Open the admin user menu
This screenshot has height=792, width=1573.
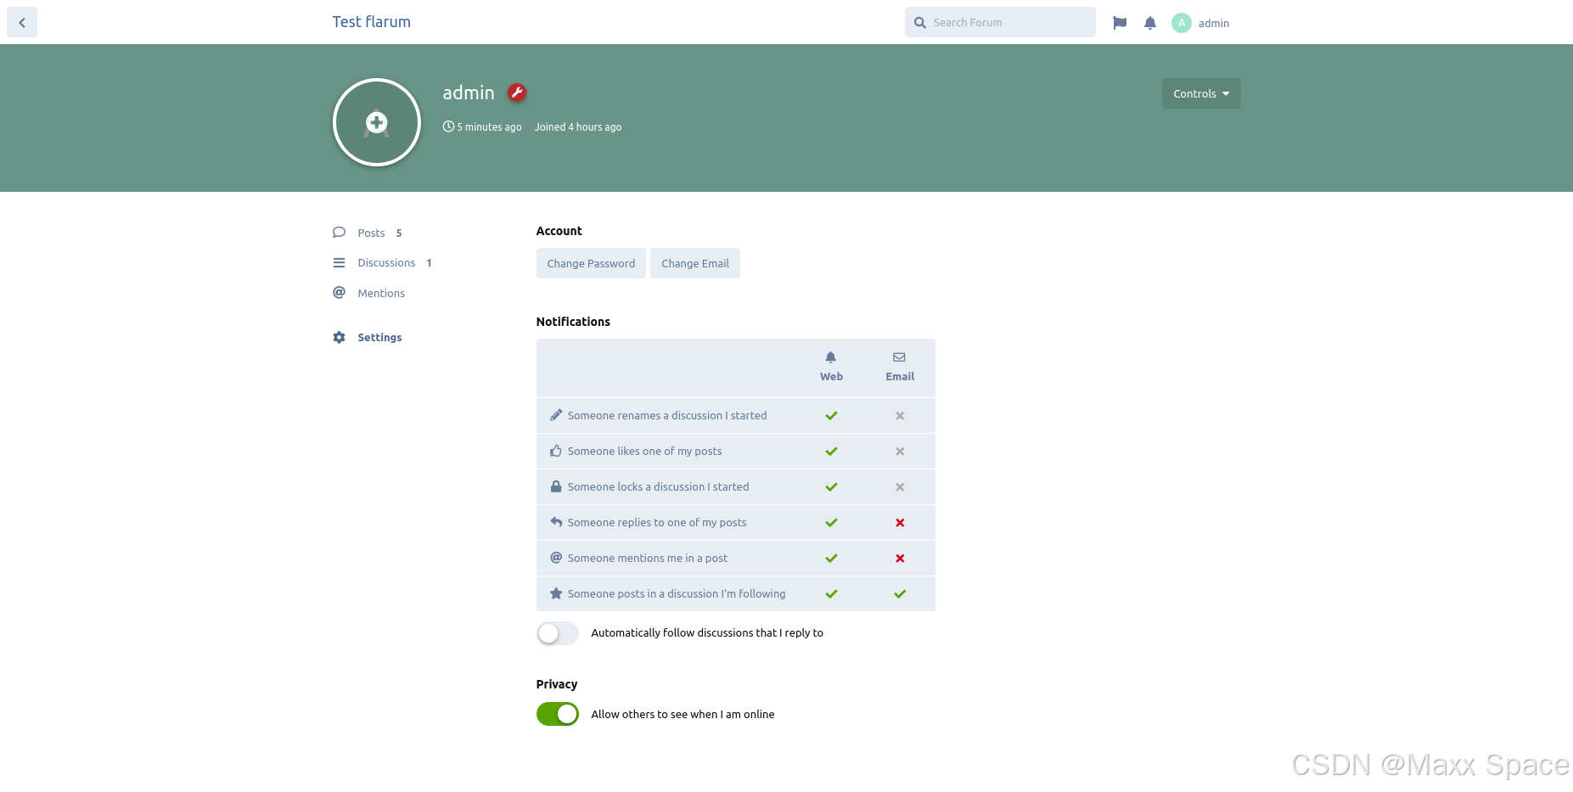click(1201, 23)
